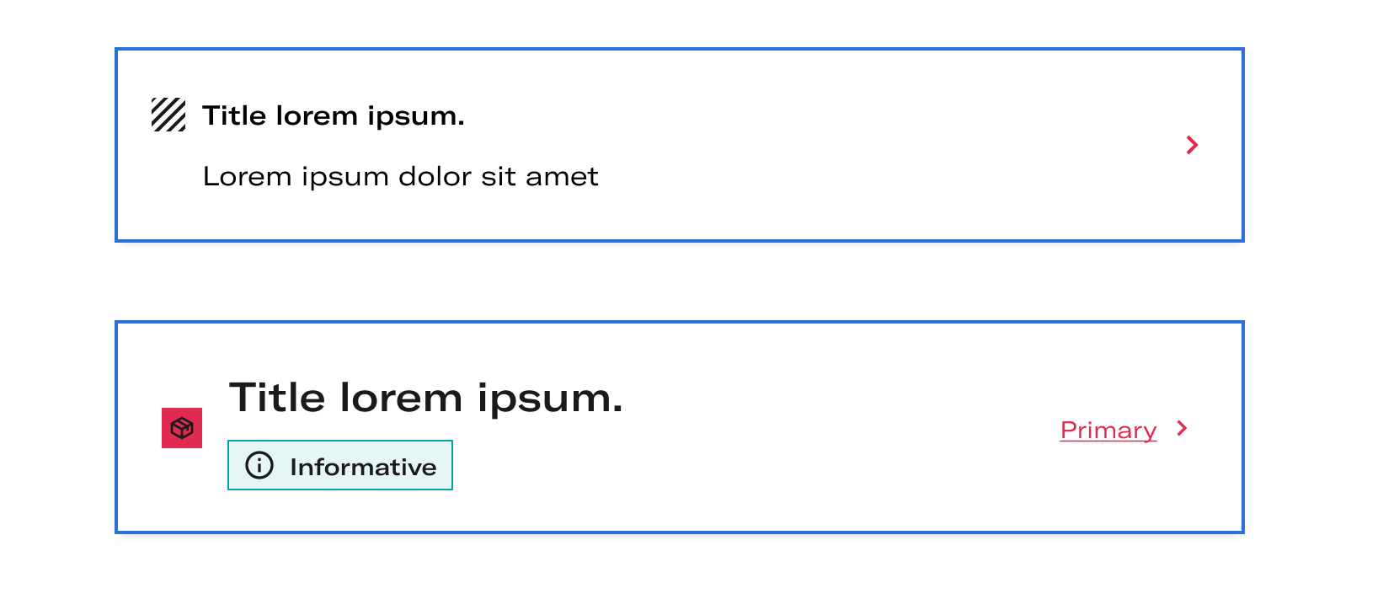This screenshot has height=610, width=1383.
Task: Click the red package box icon
Action: pyautogui.click(x=182, y=428)
